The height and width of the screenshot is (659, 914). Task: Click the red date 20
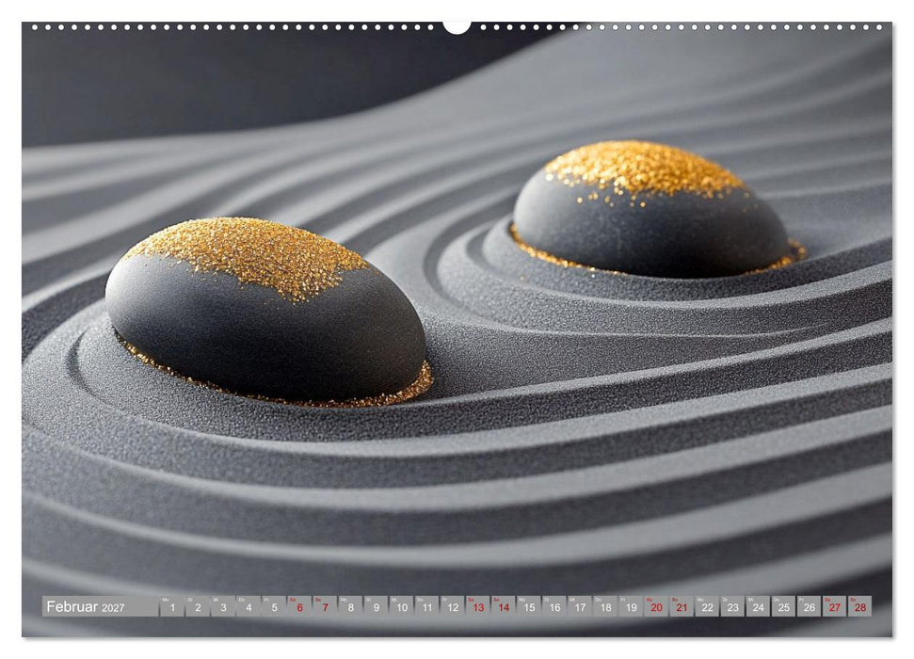pyautogui.click(x=656, y=606)
